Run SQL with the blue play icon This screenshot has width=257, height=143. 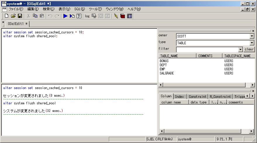(x=65, y=16)
